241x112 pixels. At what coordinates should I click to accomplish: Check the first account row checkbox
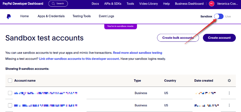tap(10, 93)
